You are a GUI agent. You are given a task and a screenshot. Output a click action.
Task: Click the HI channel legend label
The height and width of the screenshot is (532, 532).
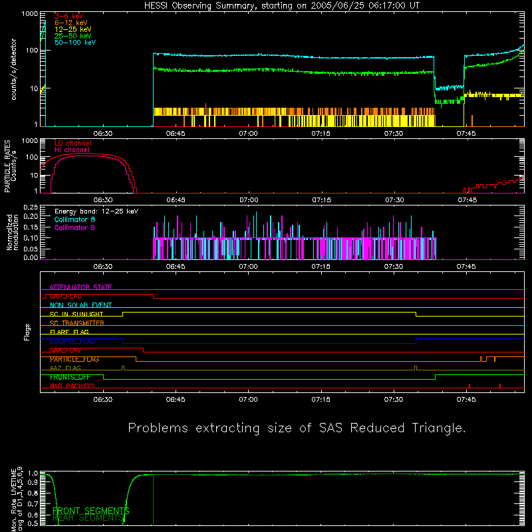click(x=72, y=150)
